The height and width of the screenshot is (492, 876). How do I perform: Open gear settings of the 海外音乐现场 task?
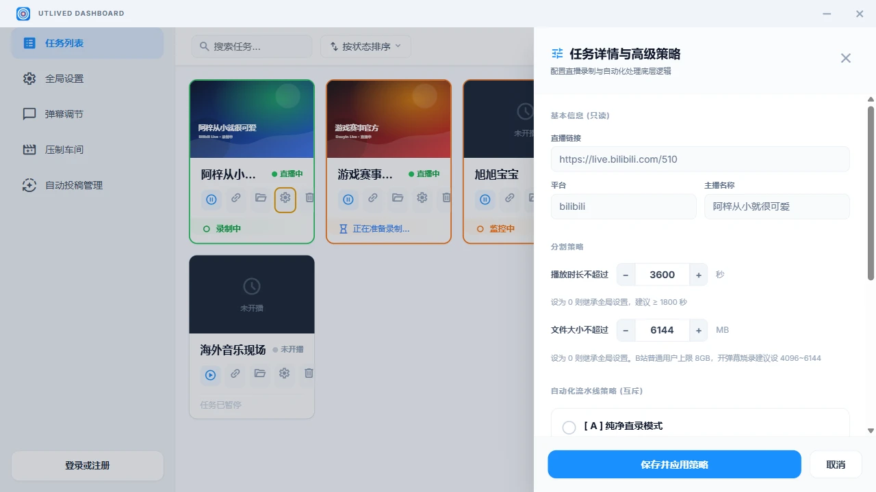coord(285,374)
